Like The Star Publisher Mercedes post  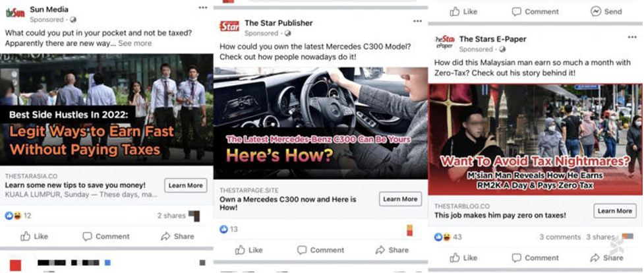tap(249, 250)
